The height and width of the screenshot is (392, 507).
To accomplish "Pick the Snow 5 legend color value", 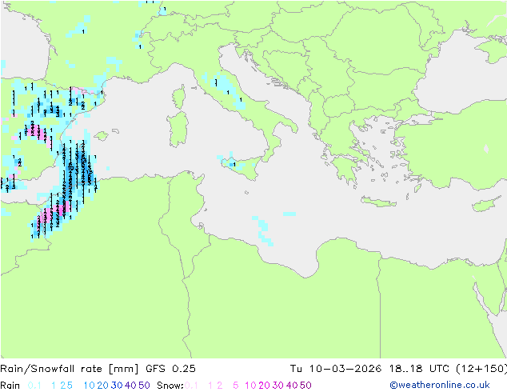I will point(236,386).
